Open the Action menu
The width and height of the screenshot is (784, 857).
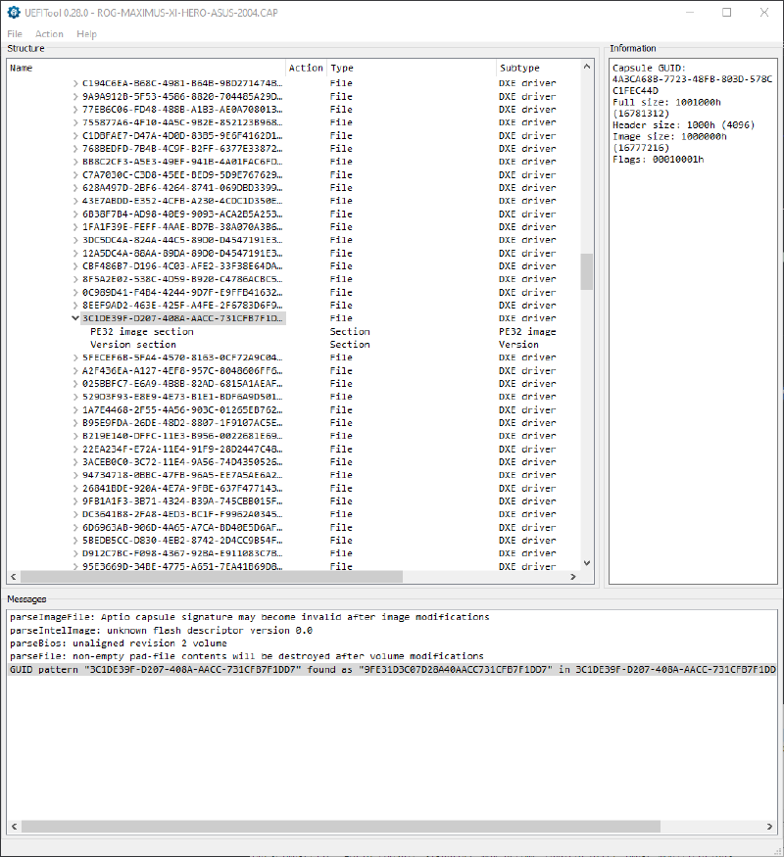tap(48, 33)
